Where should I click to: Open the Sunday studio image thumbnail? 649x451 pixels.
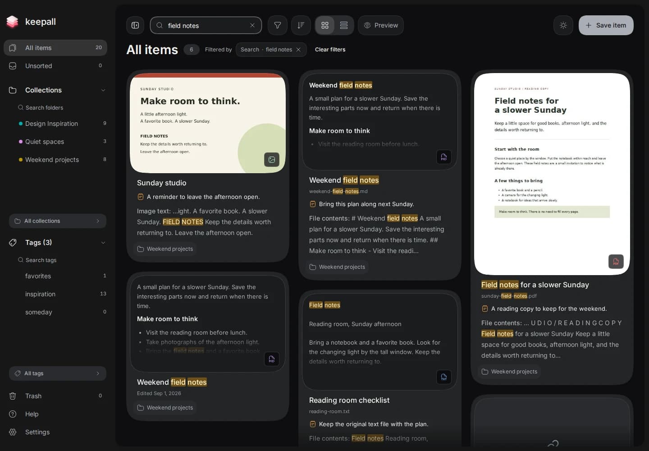click(208, 123)
